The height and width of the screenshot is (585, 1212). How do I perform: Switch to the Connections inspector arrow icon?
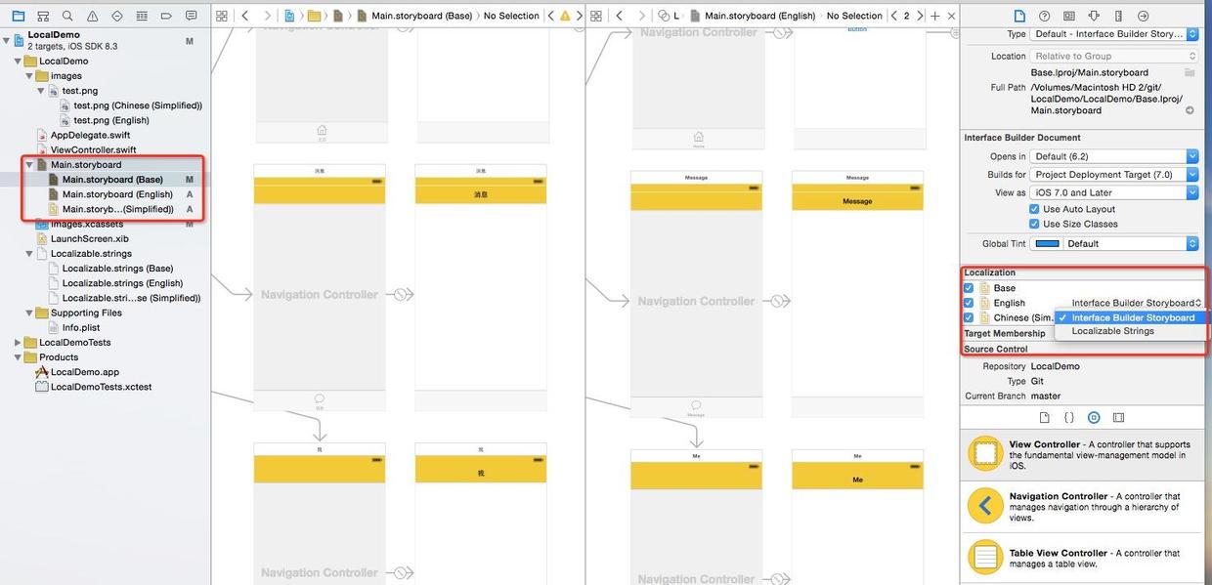click(1143, 16)
